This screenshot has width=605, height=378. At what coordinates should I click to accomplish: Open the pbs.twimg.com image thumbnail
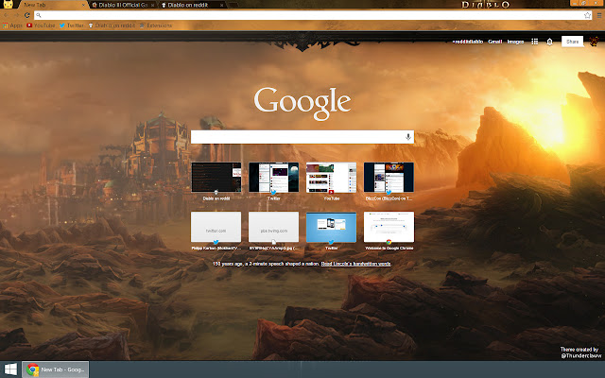click(x=273, y=227)
